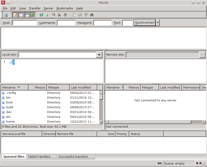Select the build directory
This screenshot has width=207, height=167.
coord(50,107)
